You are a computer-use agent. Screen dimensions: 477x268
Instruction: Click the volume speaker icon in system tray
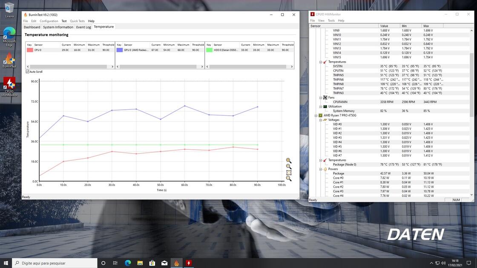(x=443, y=263)
